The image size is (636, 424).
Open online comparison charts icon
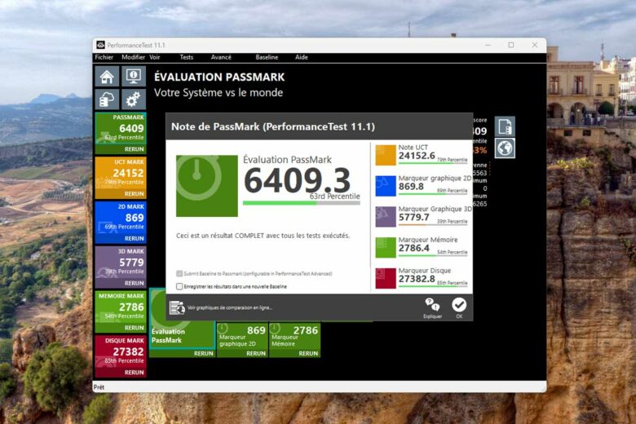(177, 308)
